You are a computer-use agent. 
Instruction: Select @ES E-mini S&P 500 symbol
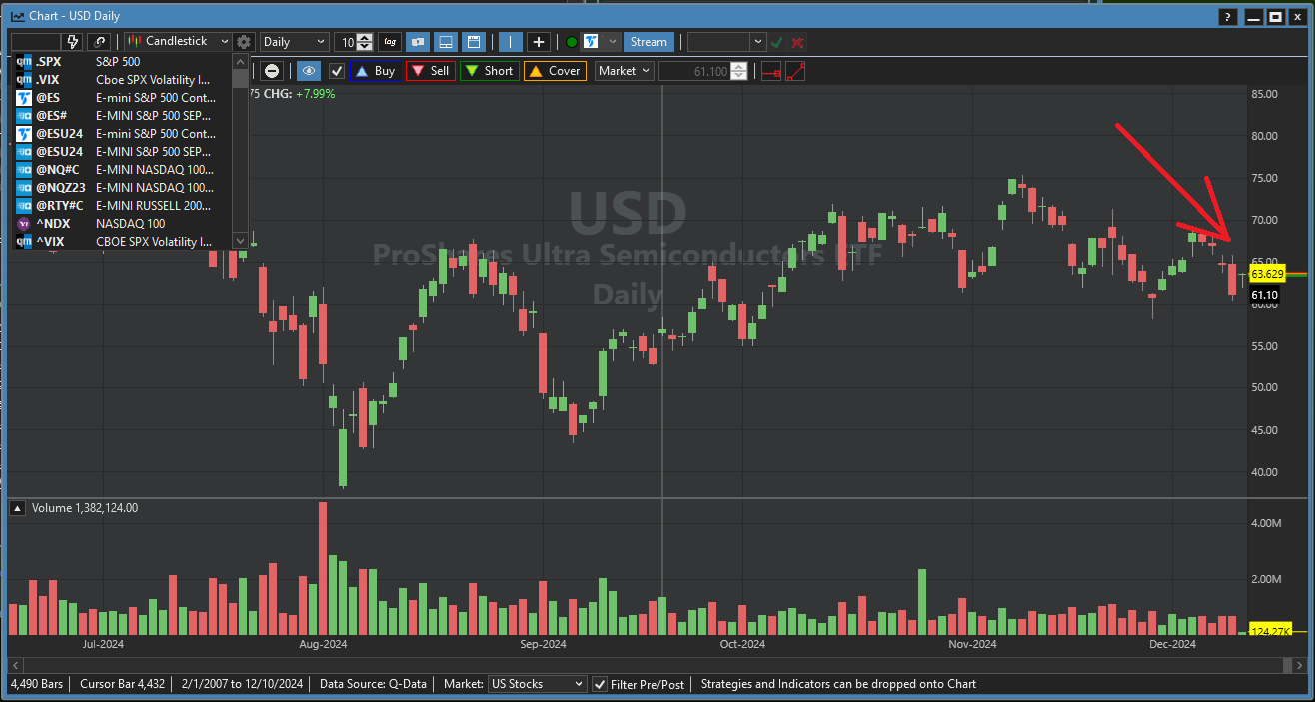click(x=121, y=97)
